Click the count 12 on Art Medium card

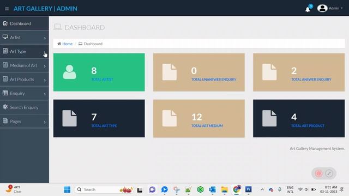(197, 117)
